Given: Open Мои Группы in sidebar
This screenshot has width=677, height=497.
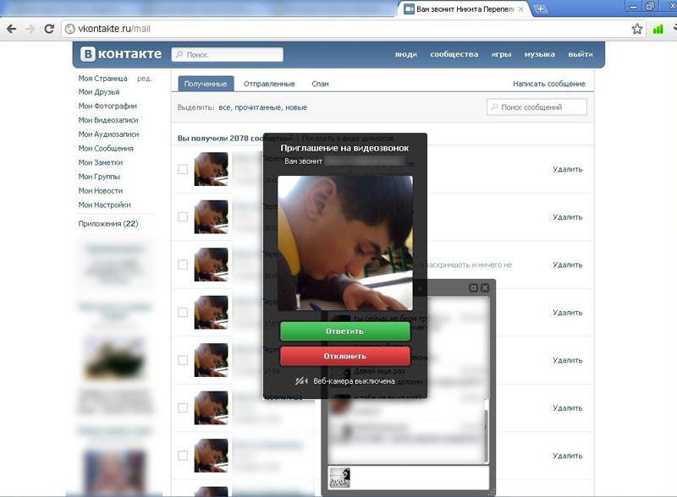Looking at the screenshot, I should (x=99, y=177).
